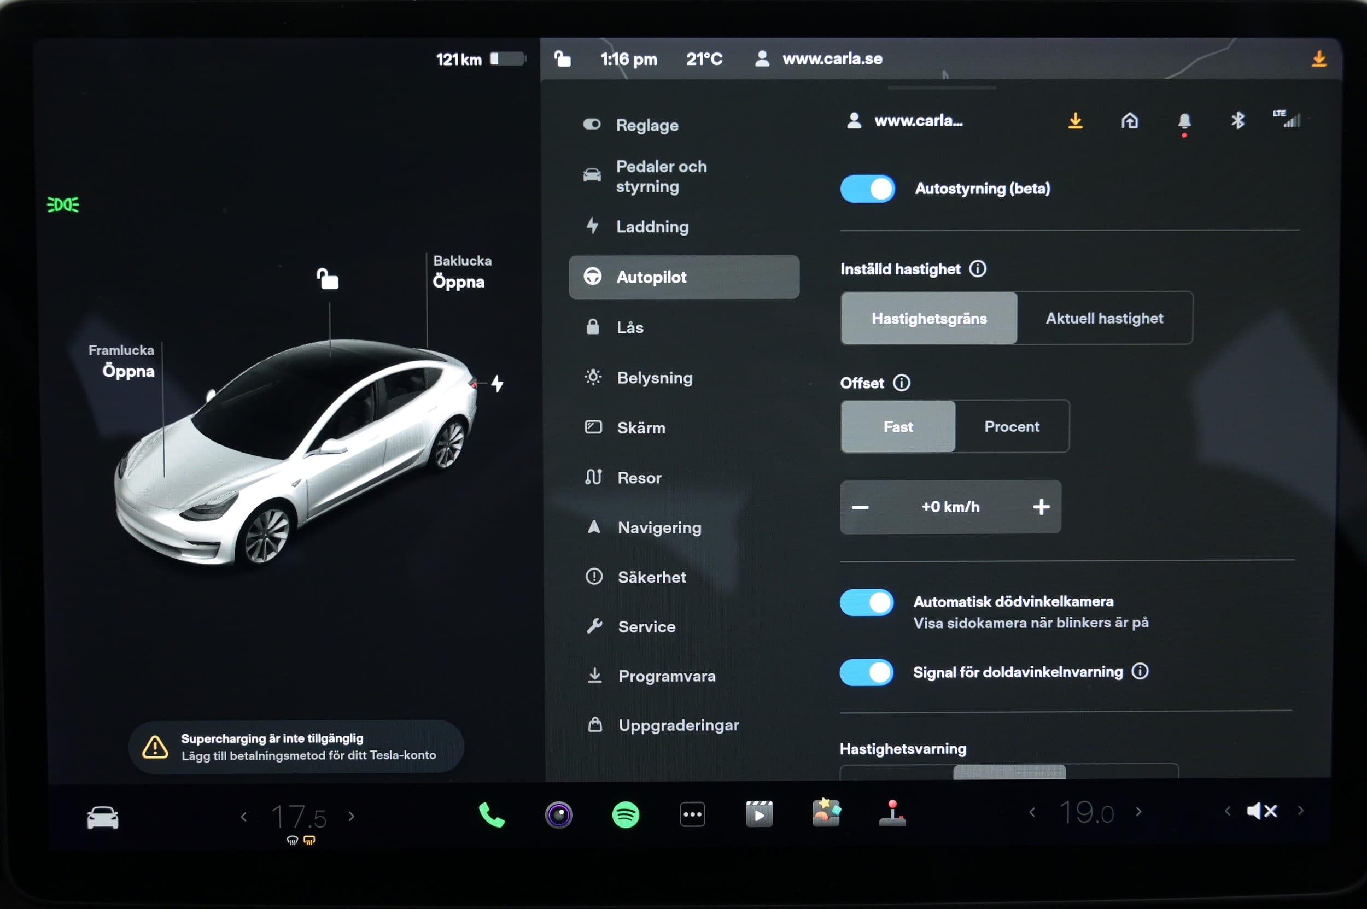Lower passenger temperature with left chevron
This screenshot has width=1367, height=909.
click(1032, 812)
